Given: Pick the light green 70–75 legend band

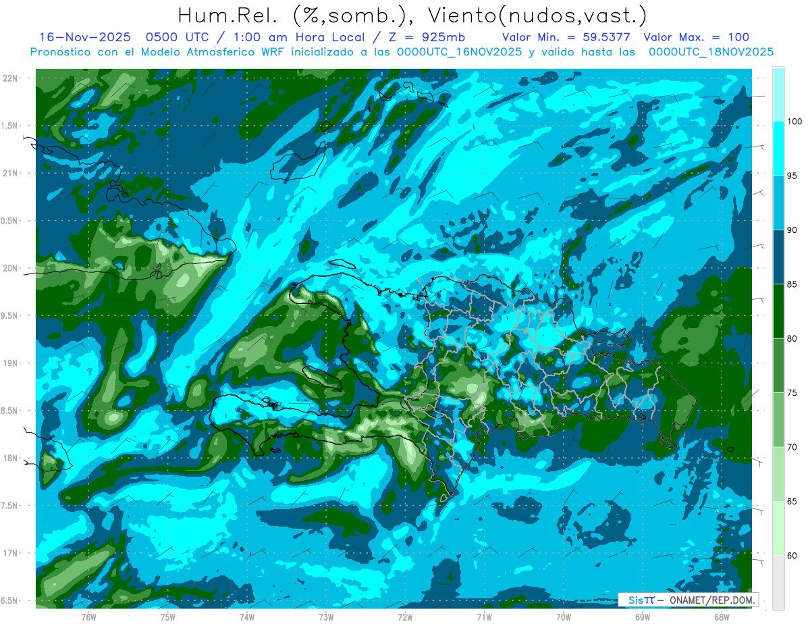Looking at the screenshot, I should (778, 420).
